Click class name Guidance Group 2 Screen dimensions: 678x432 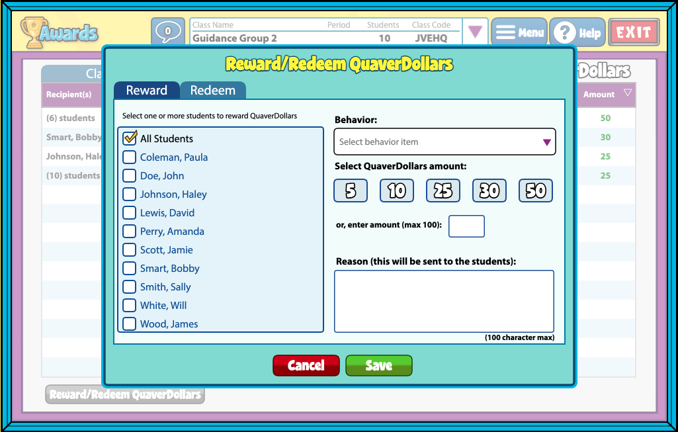pyautogui.click(x=235, y=38)
